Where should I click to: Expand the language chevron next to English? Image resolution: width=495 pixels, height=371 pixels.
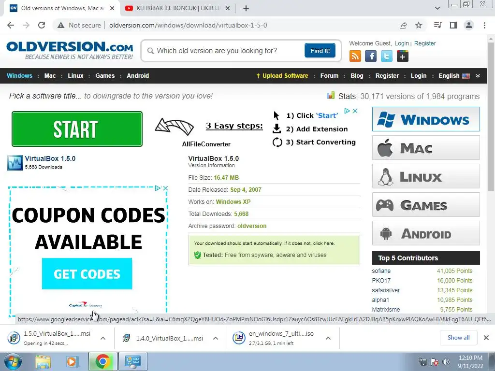click(x=478, y=76)
